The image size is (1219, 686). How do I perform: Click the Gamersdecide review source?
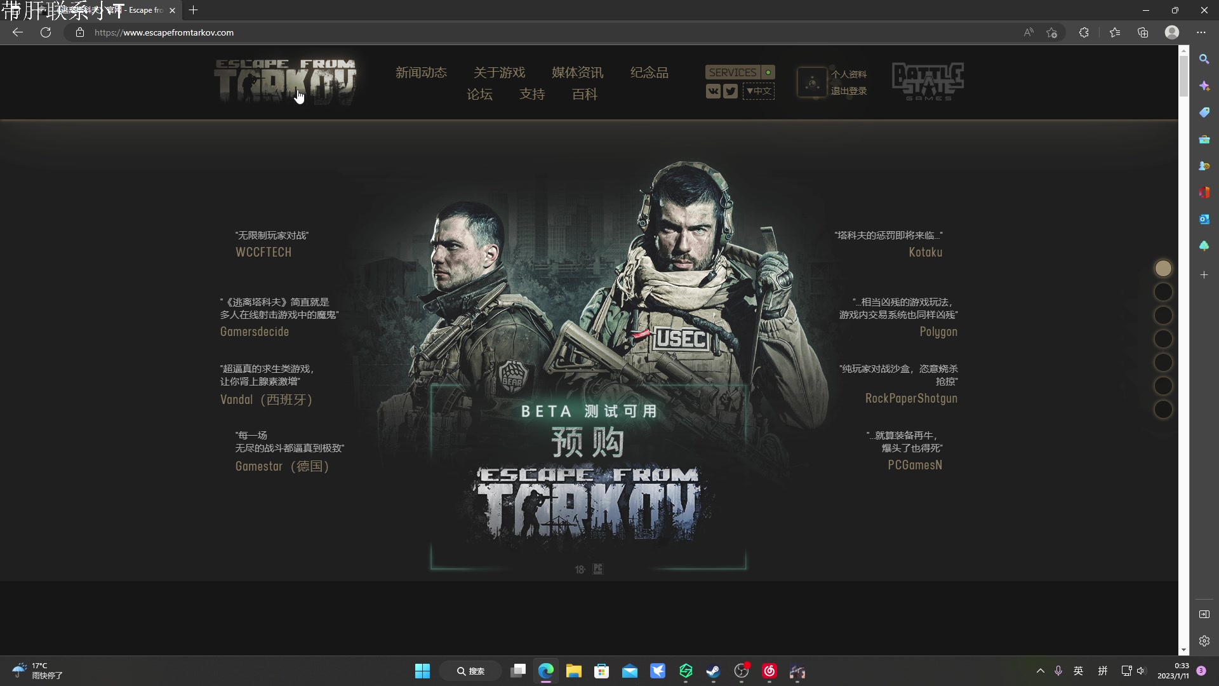coord(254,332)
